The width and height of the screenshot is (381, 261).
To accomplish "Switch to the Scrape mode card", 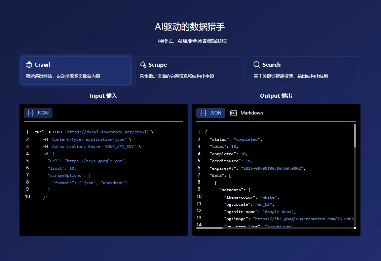I will tap(190, 70).
